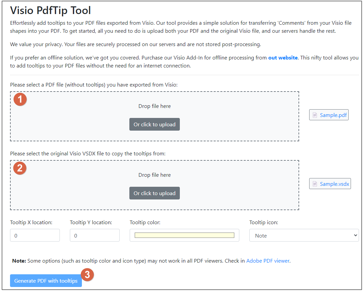
Task: Open the Sample.vsdx link text
Action: 334,184
